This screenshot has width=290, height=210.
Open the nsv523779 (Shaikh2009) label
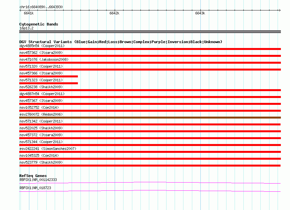[41, 162]
